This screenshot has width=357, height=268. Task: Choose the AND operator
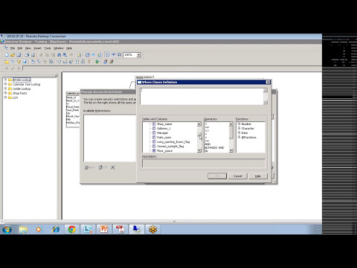click(208, 144)
